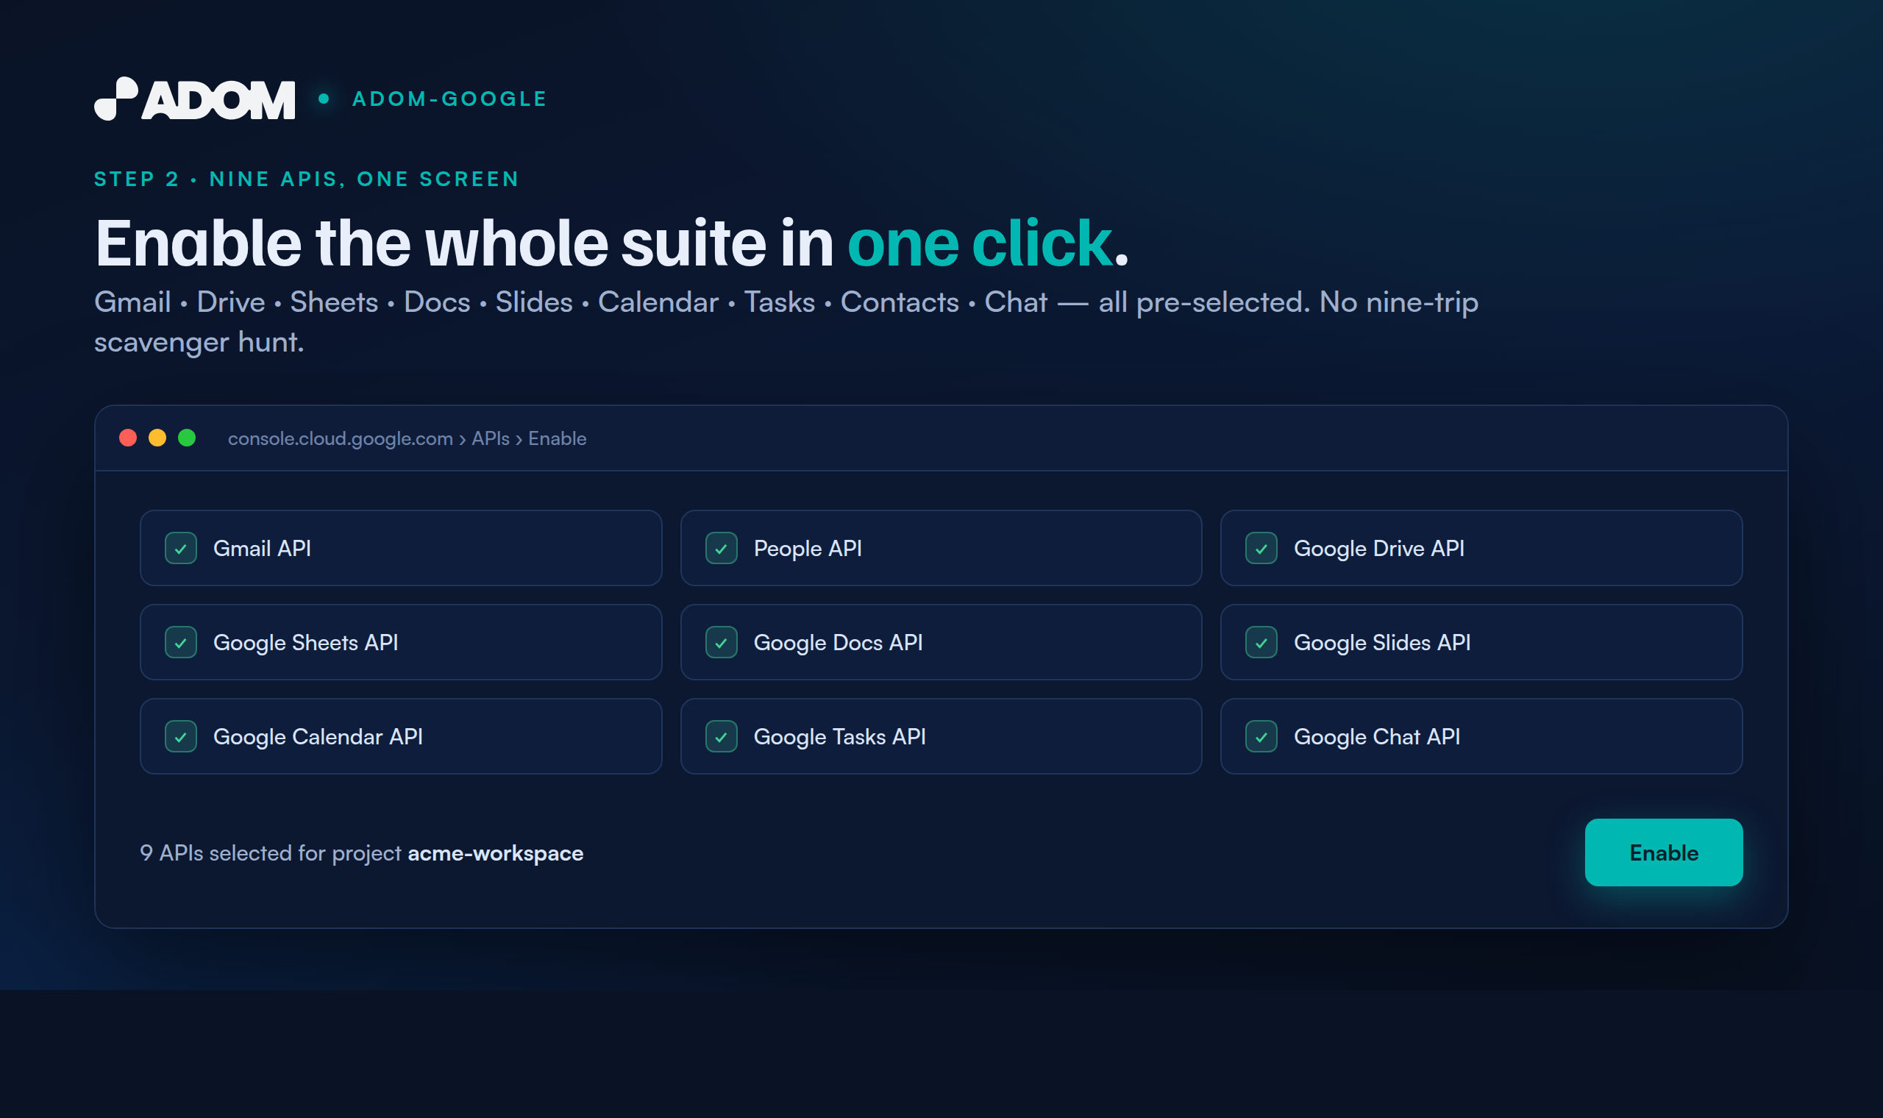This screenshot has height=1118, width=1883.
Task: Click the teal 'one click' headline text
Action: [980, 243]
